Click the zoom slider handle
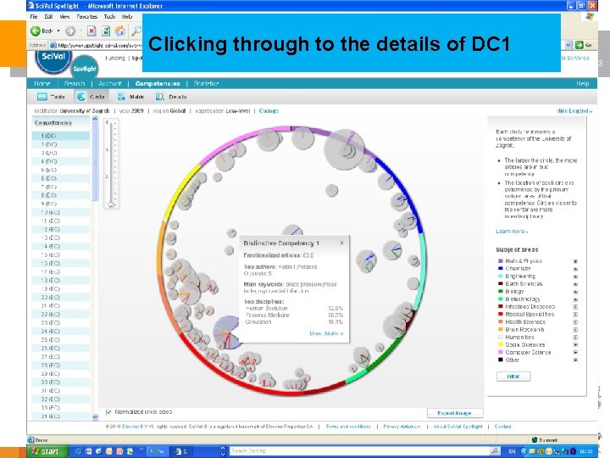Viewport: 610px width, 458px height. click(111, 204)
